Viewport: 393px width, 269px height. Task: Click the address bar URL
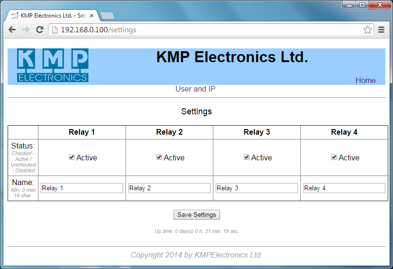point(98,30)
